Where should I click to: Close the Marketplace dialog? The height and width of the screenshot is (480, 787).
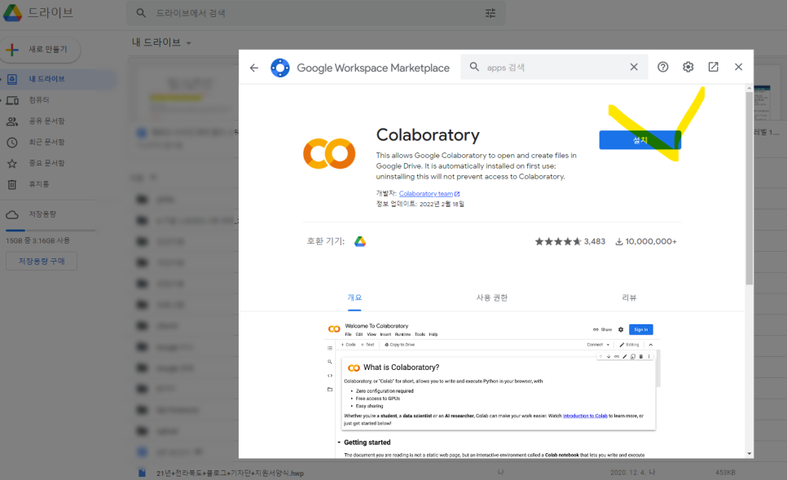[738, 67]
